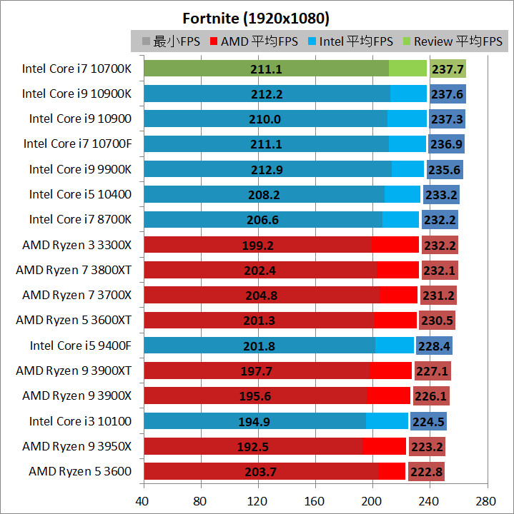
Task: Click the 223.2 average value for Ryzen 9 3950X
Action: (x=427, y=446)
